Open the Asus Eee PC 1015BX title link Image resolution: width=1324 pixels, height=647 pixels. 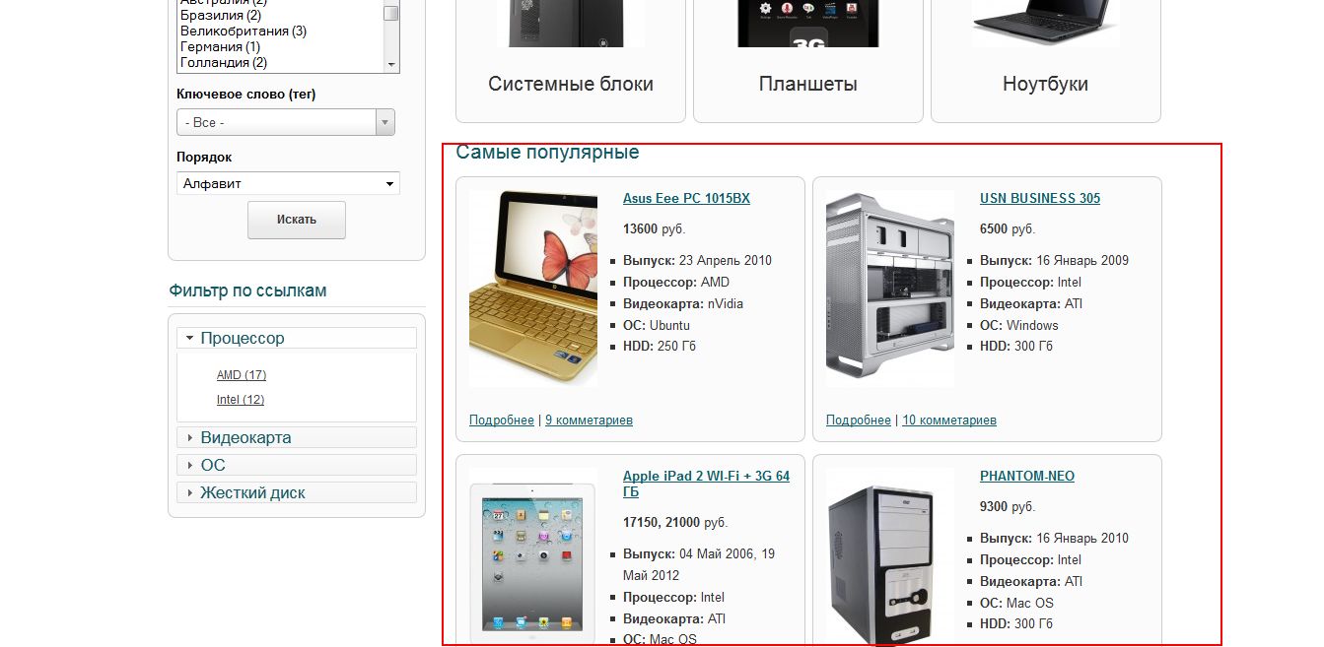[x=686, y=198]
